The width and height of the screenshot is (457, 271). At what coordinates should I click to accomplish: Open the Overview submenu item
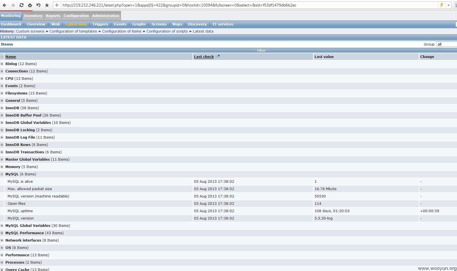tap(36, 24)
